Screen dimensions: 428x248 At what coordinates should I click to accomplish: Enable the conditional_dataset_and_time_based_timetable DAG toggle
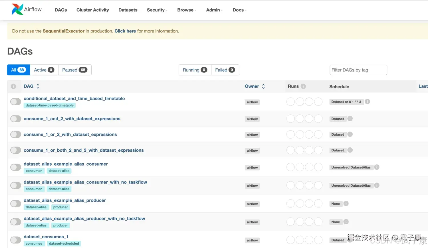(16, 102)
